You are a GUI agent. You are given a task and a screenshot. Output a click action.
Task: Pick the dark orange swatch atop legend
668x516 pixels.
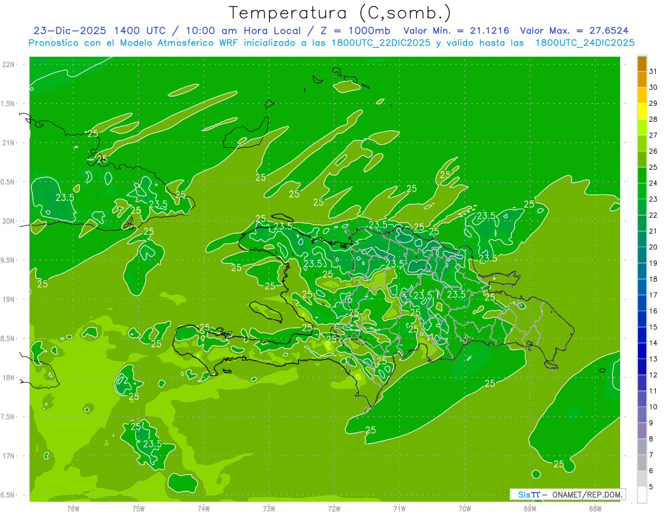(642, 63)
